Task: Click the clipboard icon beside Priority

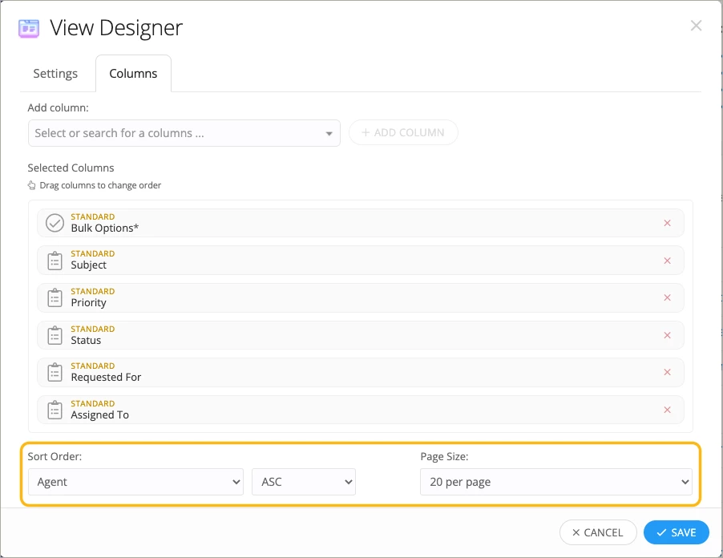Action: tap(55, 297)
